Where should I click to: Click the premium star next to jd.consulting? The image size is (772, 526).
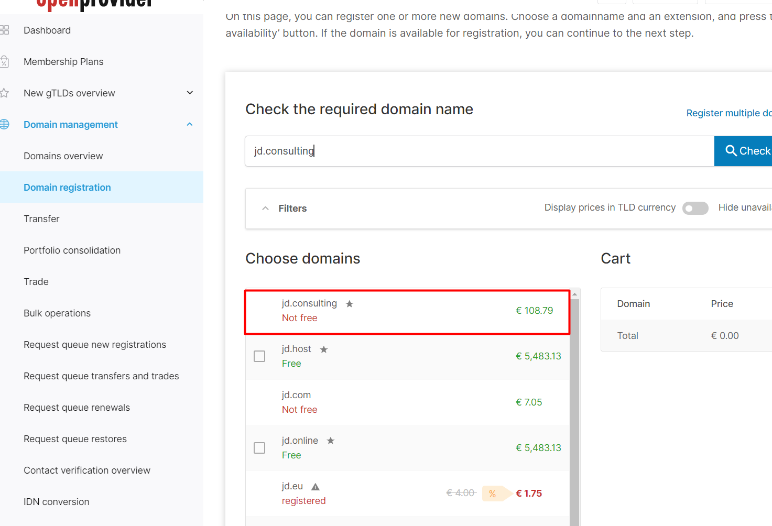click(350, 303)
